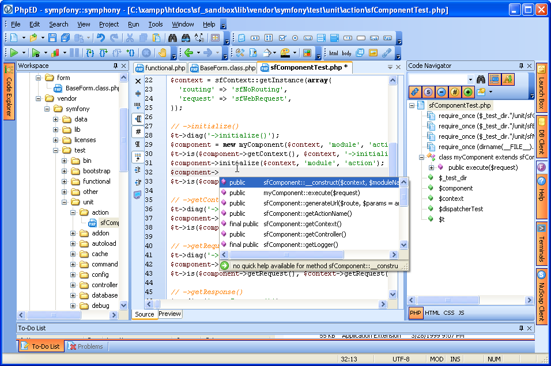Collapse the unit folder in Workspace tree
The width and height of the screenshot is (551, 366).
pyautogui.click(x=65, y=202)
